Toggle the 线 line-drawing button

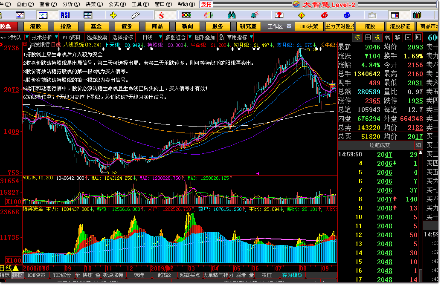coord(388,37)
